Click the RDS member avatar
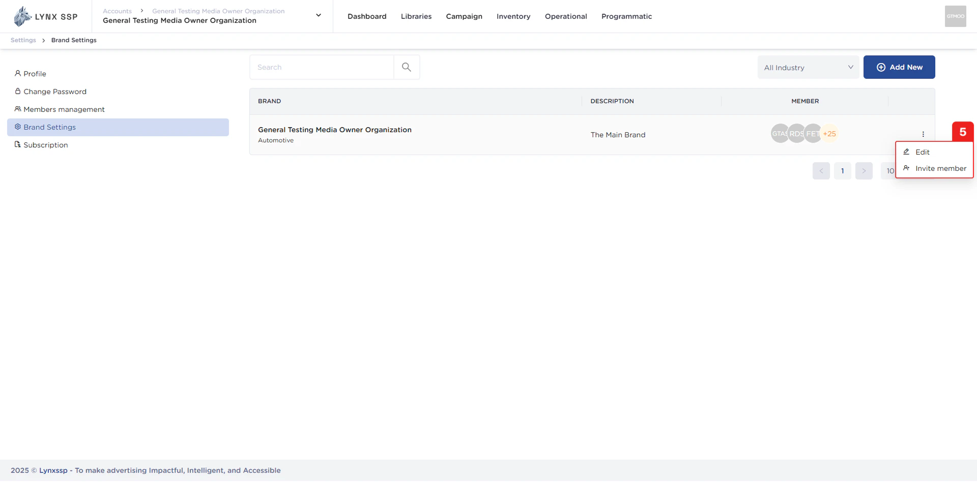Viewport: 977px width, 482px height. tap(796, 134)
